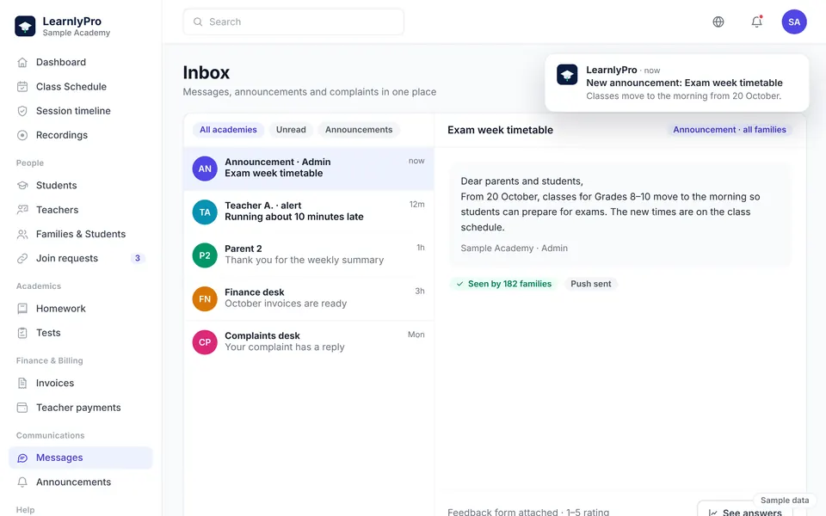Viewport: 826px width, 516px height.
Task: Click 'Seen by 182 families' badge
Action: click(x=503, y=284)
